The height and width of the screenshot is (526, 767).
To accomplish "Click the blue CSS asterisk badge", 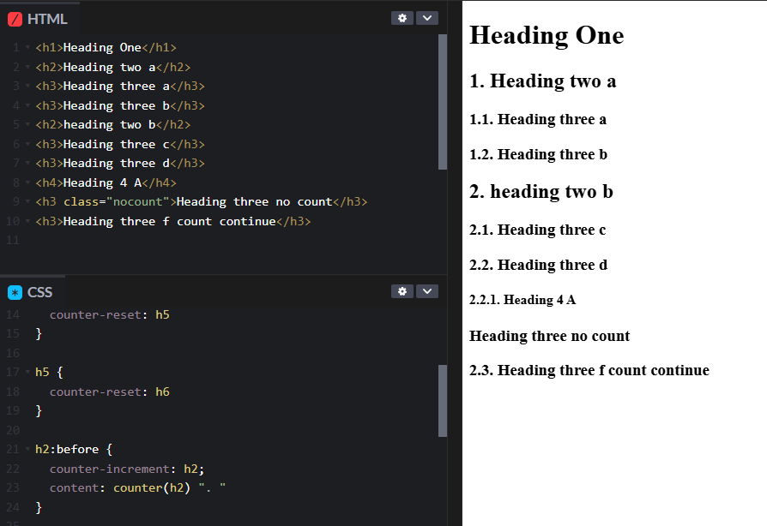I will (x=14, y=292).
